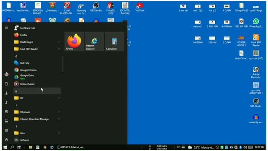The height and width of the screenshot is (151, 268).
Task: Open File Explorer icon in Start sidebar
Action: point(7,121)
